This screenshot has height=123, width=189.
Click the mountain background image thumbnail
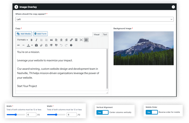143,48
